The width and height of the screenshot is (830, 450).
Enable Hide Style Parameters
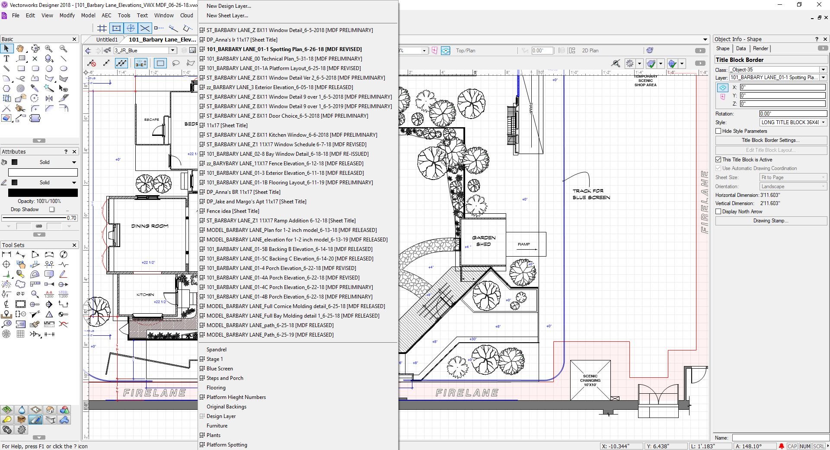click(718, 131)
